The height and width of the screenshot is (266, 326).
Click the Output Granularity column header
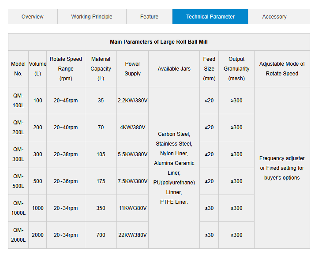[236, 69]
